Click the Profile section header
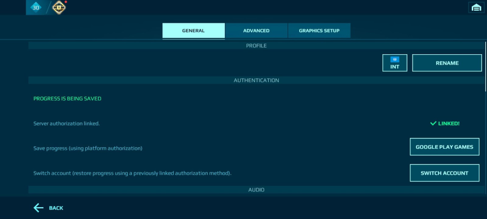Image resolution: width=487 pixels, height=219 pixels. tap(256, 46)
